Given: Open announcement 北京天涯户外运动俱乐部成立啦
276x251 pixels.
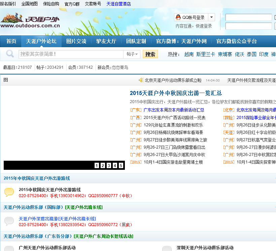Looking at the screenshot, I should pyautogui.click(x=173, y=80).
